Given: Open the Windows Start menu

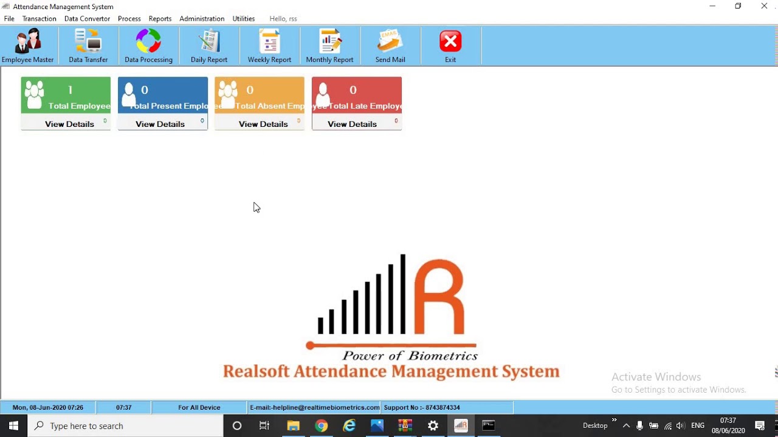Looking at the screenshot, I should click(x=13, y=426).
